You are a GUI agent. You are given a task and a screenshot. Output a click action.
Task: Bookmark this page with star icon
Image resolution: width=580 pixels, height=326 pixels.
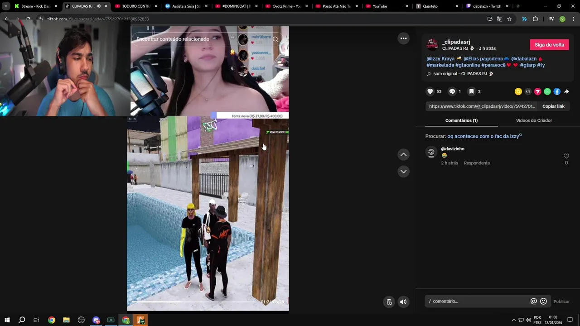[x=509, y=19]
